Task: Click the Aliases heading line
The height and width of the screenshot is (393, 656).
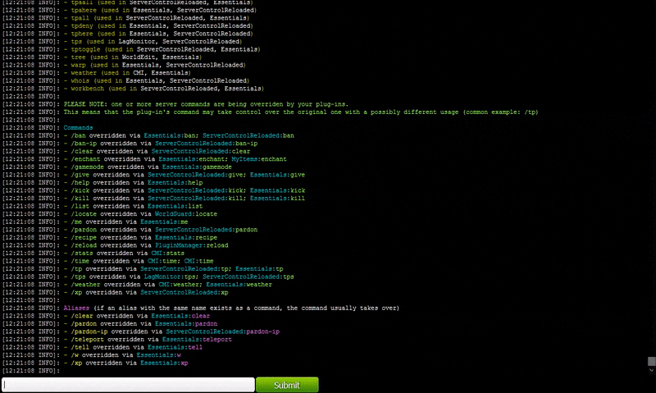Action: pos(231,308)
